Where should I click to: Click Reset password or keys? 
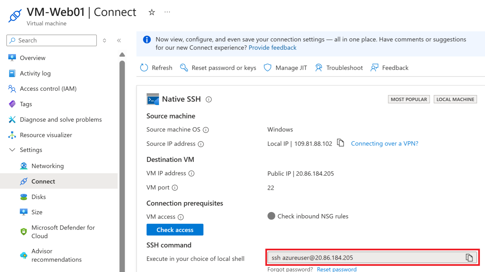coord(218,68)
